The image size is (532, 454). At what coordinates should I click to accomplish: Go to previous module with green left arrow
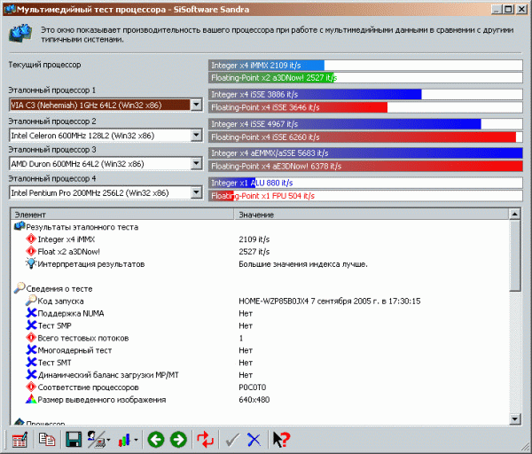tap(156, 440)
